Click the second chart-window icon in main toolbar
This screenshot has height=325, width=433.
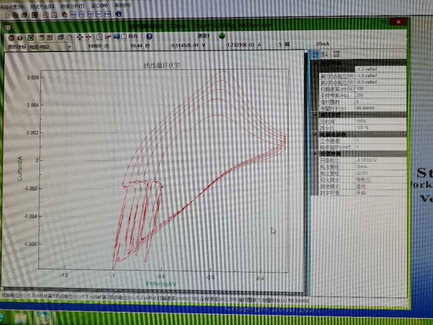tap(54, 14)
